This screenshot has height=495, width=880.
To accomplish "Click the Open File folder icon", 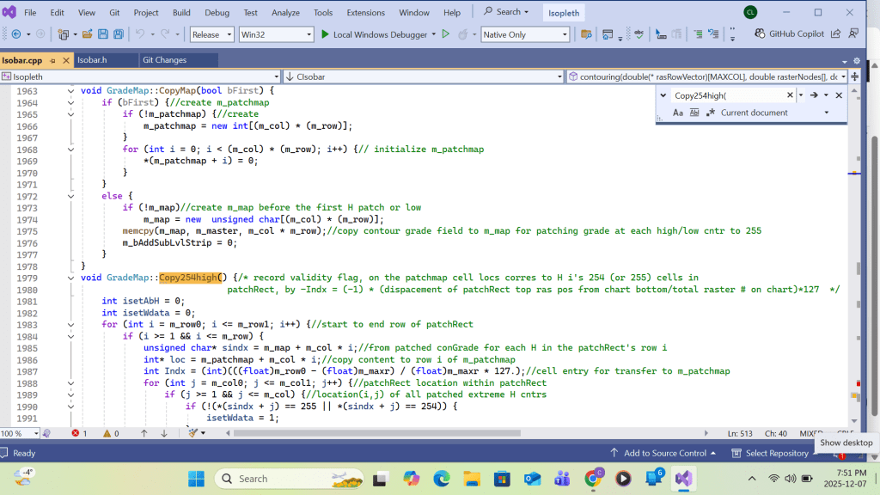I will [87, 34].
